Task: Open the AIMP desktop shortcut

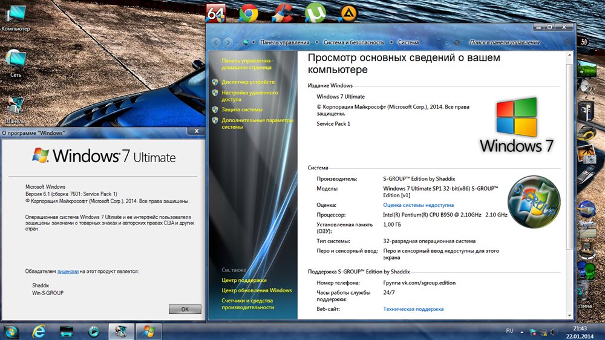Action: coord(346,12)
